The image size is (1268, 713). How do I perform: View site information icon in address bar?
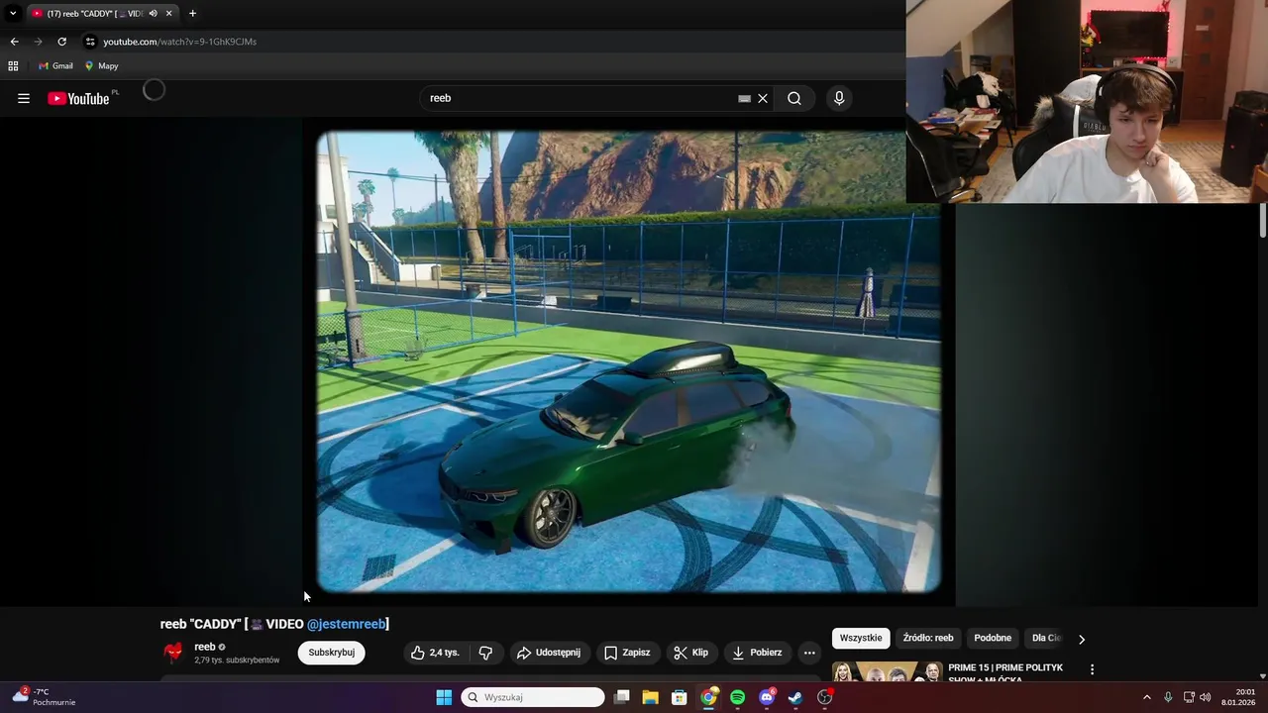pos(90,42)
